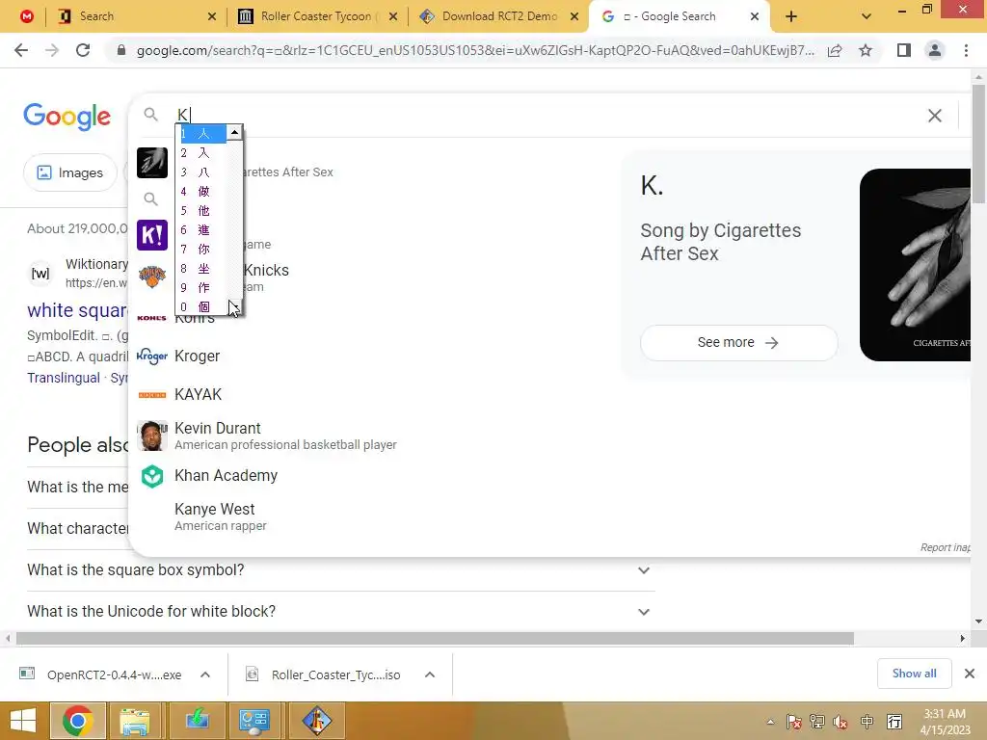Click the browser back arrow
Image resolution: width=987 pixels, height=740 pixels.
point(21,50)
